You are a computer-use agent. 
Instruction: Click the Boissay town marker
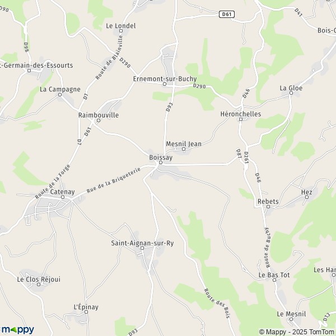[161, 162]
